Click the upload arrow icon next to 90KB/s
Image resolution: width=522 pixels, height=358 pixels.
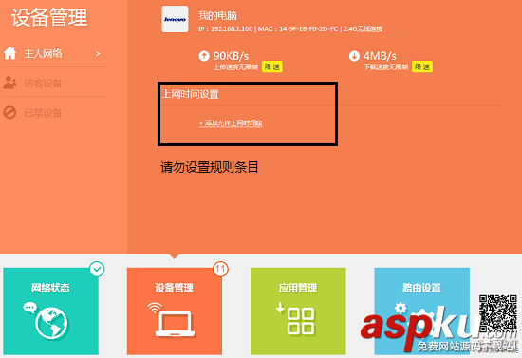(204, 56)
